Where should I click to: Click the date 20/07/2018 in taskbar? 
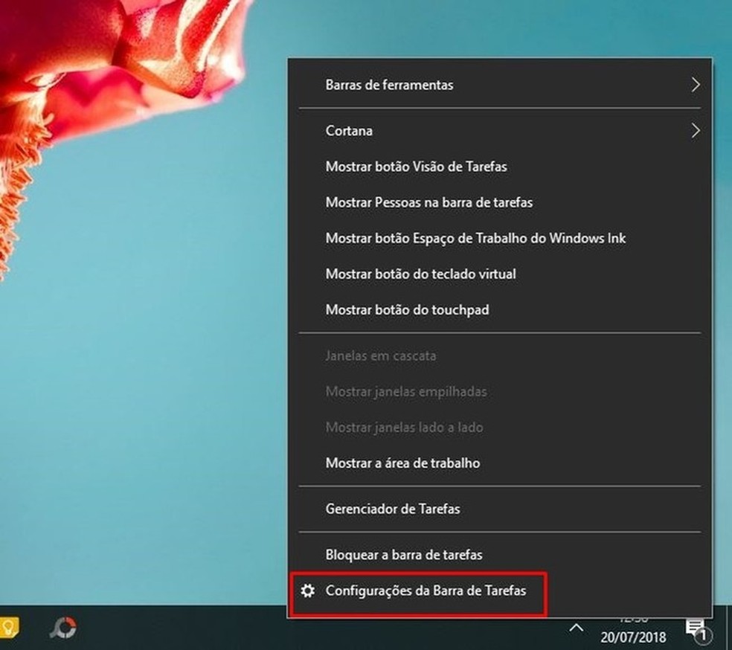click(633, 637)
